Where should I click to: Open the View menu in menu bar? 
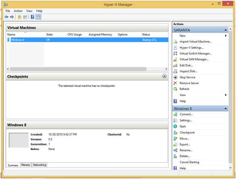(x=29, y=11)
